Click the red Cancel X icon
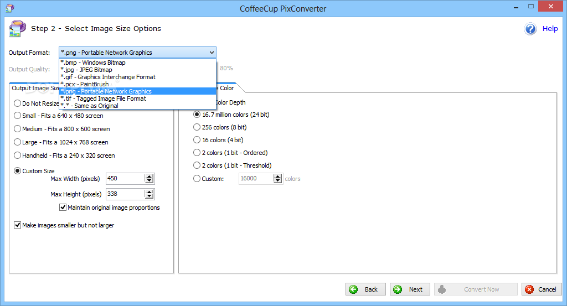This screenshot has width=567, height=306. point(529,289)
